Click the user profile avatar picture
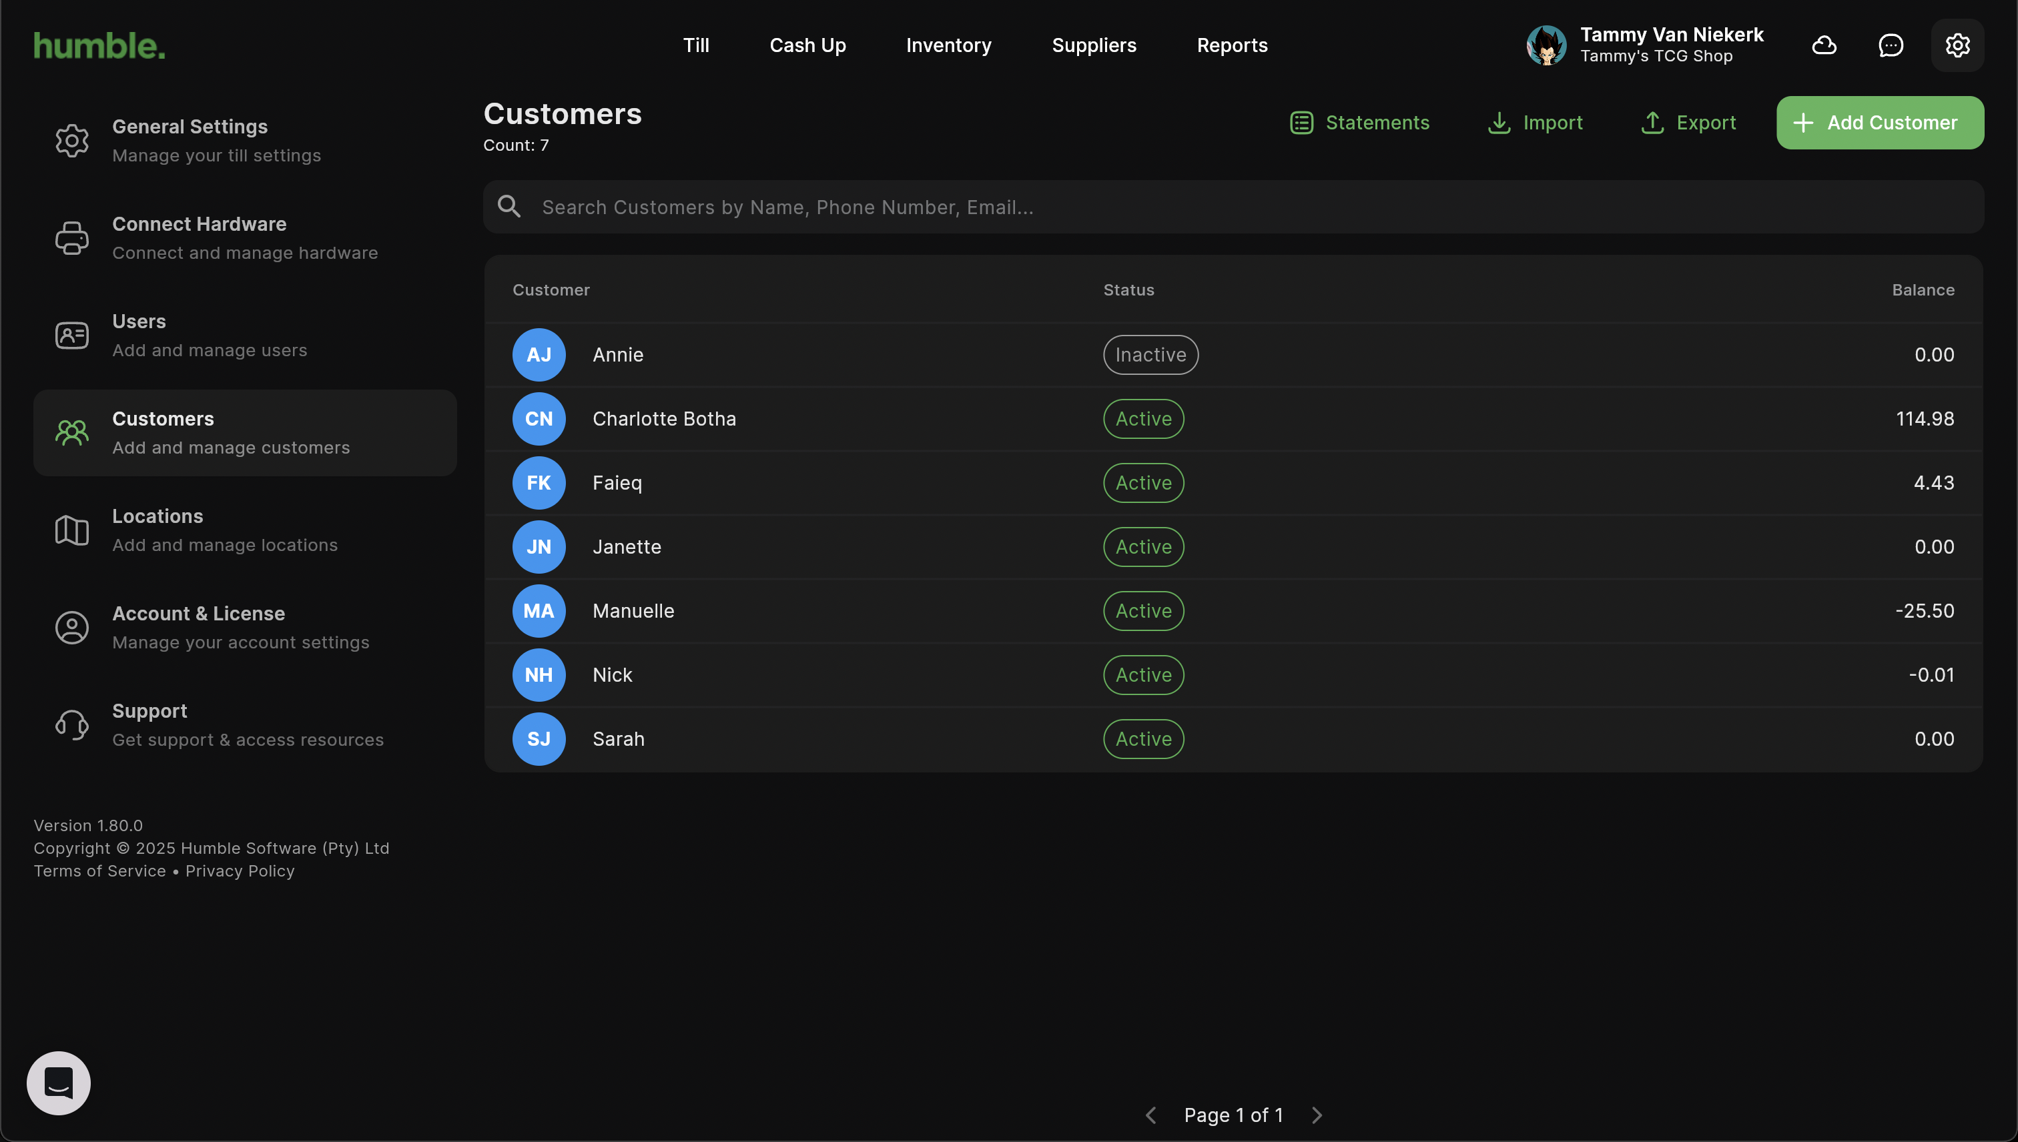The image size is (2018, 1142). 1546,45
